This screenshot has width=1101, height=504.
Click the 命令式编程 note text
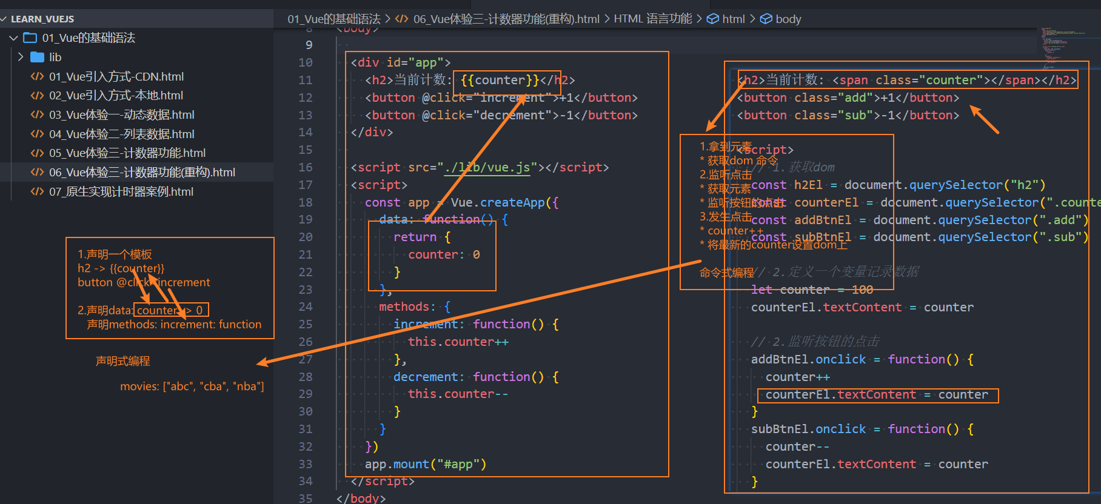point(727,273)
